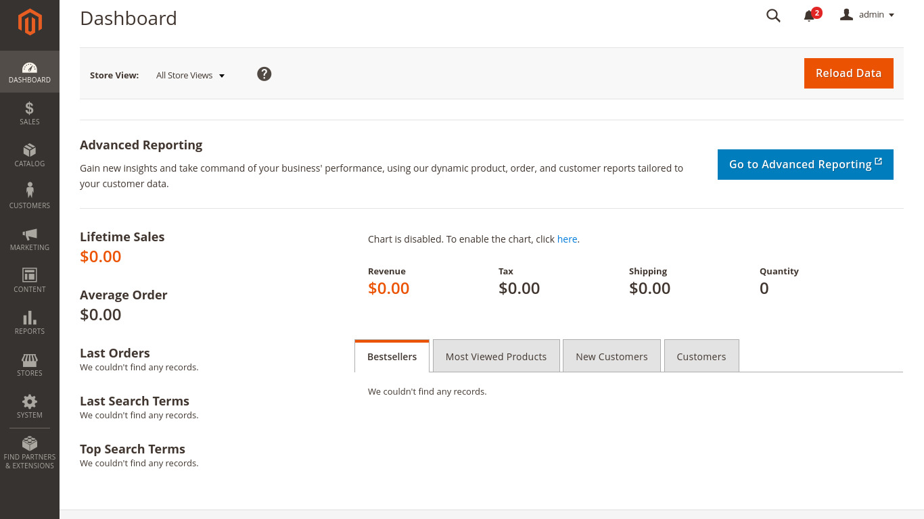The width and height of the screenshot is (924, 519).
Task: Open the Content sidebar menu
Action: pyautogui.click(x=30, y=280)
